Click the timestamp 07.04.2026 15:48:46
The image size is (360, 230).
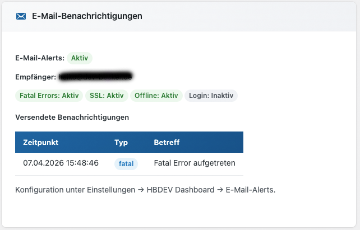click(x=61, y=163)
